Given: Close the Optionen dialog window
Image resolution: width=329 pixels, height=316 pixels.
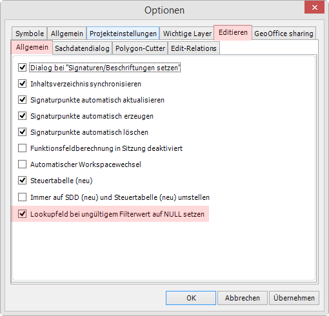Looking at the screenshot, I should point(314,7).
